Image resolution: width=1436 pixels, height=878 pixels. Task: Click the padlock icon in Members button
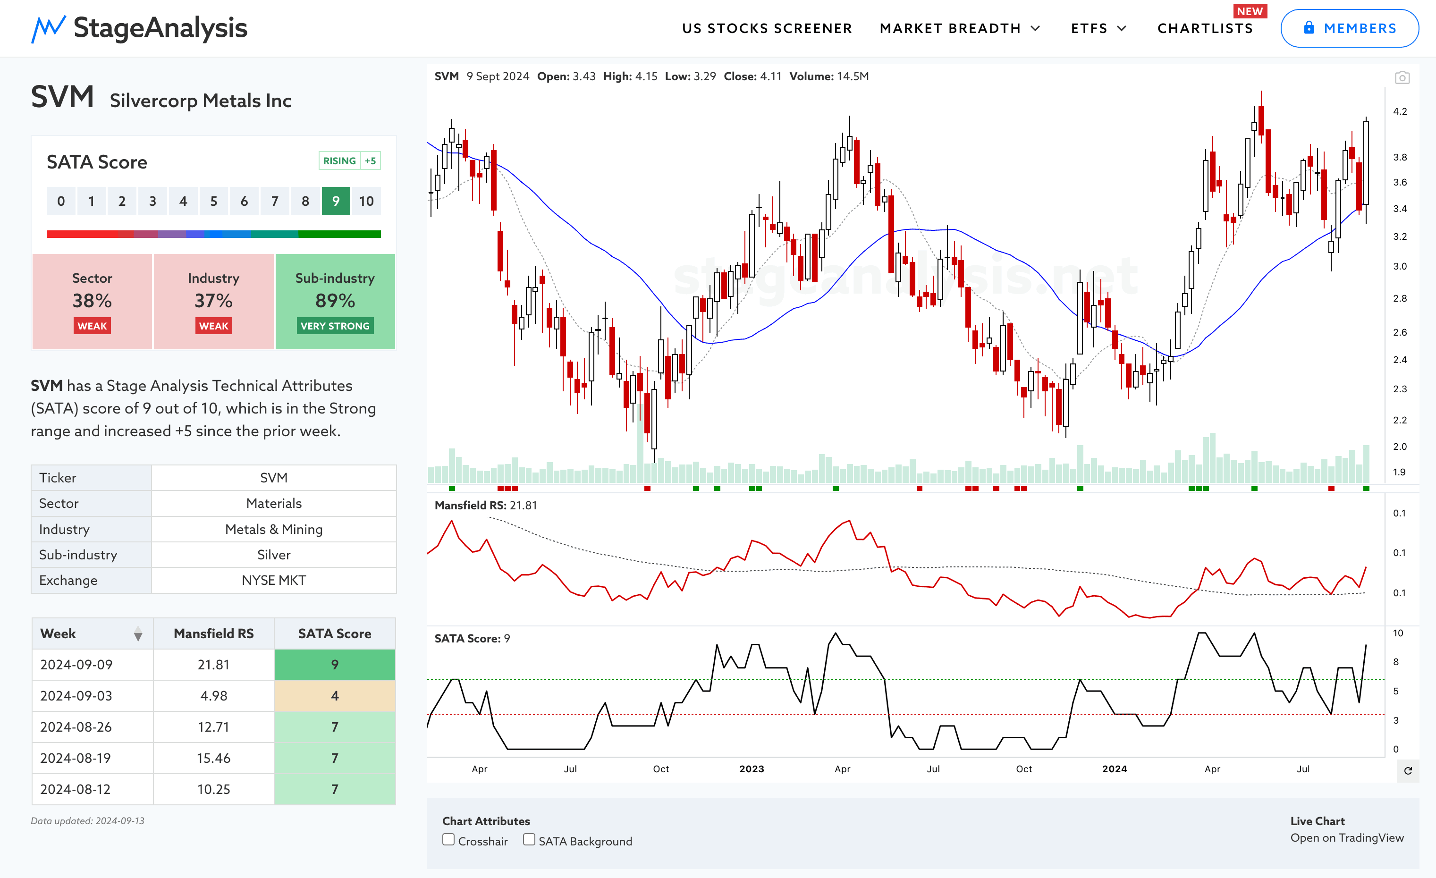tap(1309, 28)
